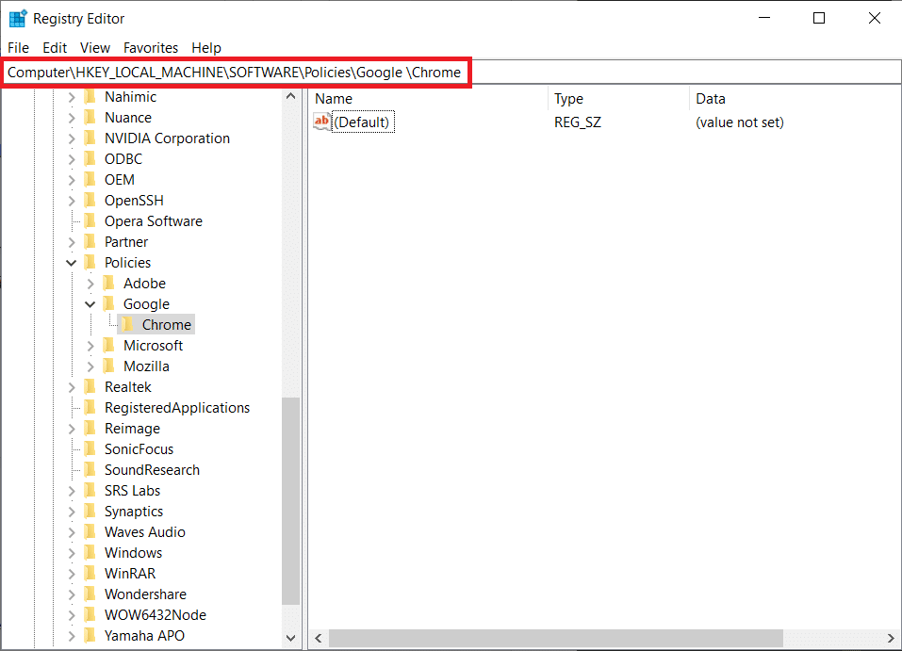The image size is (902, 651).
Task: Expand the Adobe key under Policies
Action: point(90,284)
